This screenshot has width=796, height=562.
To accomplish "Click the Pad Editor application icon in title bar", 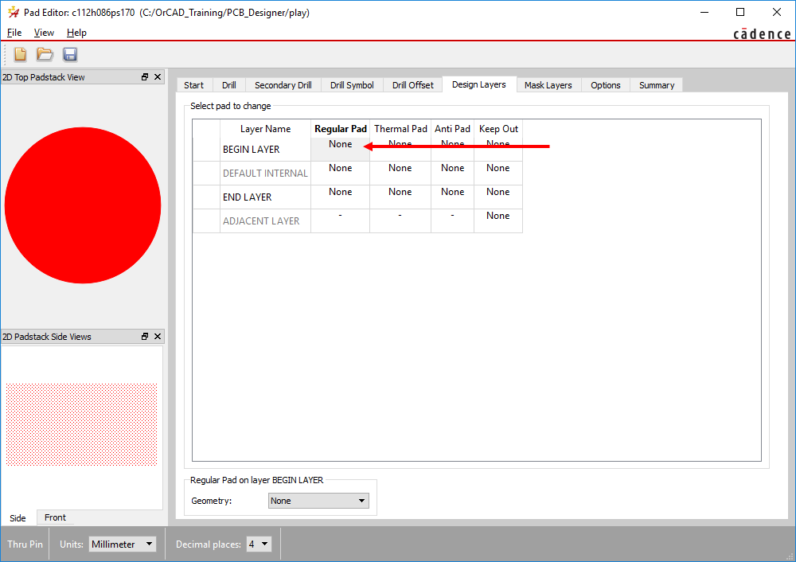I will coord(14,12).
